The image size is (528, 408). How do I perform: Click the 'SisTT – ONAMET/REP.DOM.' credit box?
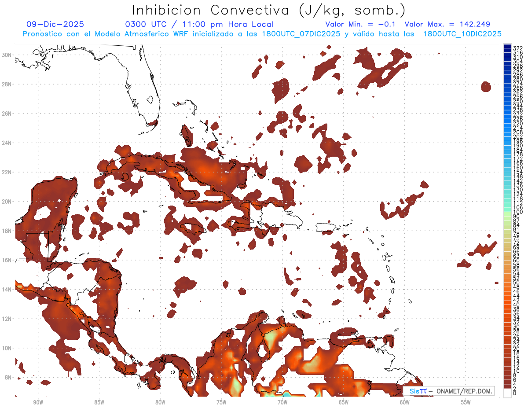[449, 391]
